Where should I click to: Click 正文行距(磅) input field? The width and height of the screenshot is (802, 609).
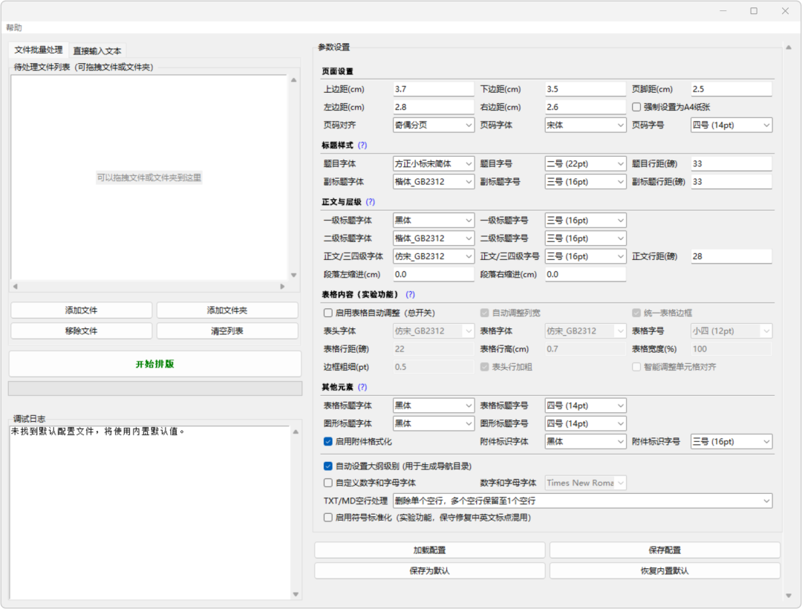click(x=731, y=256)
